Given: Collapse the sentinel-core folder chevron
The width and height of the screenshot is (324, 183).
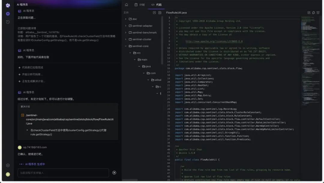Looking at the screenshot, I should (126, 46).
